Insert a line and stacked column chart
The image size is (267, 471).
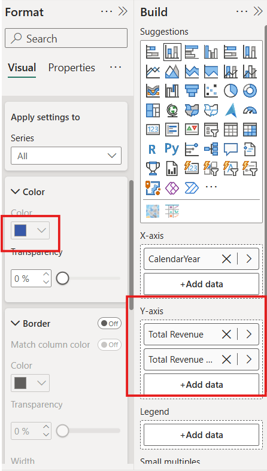click(x=230, y=71)
